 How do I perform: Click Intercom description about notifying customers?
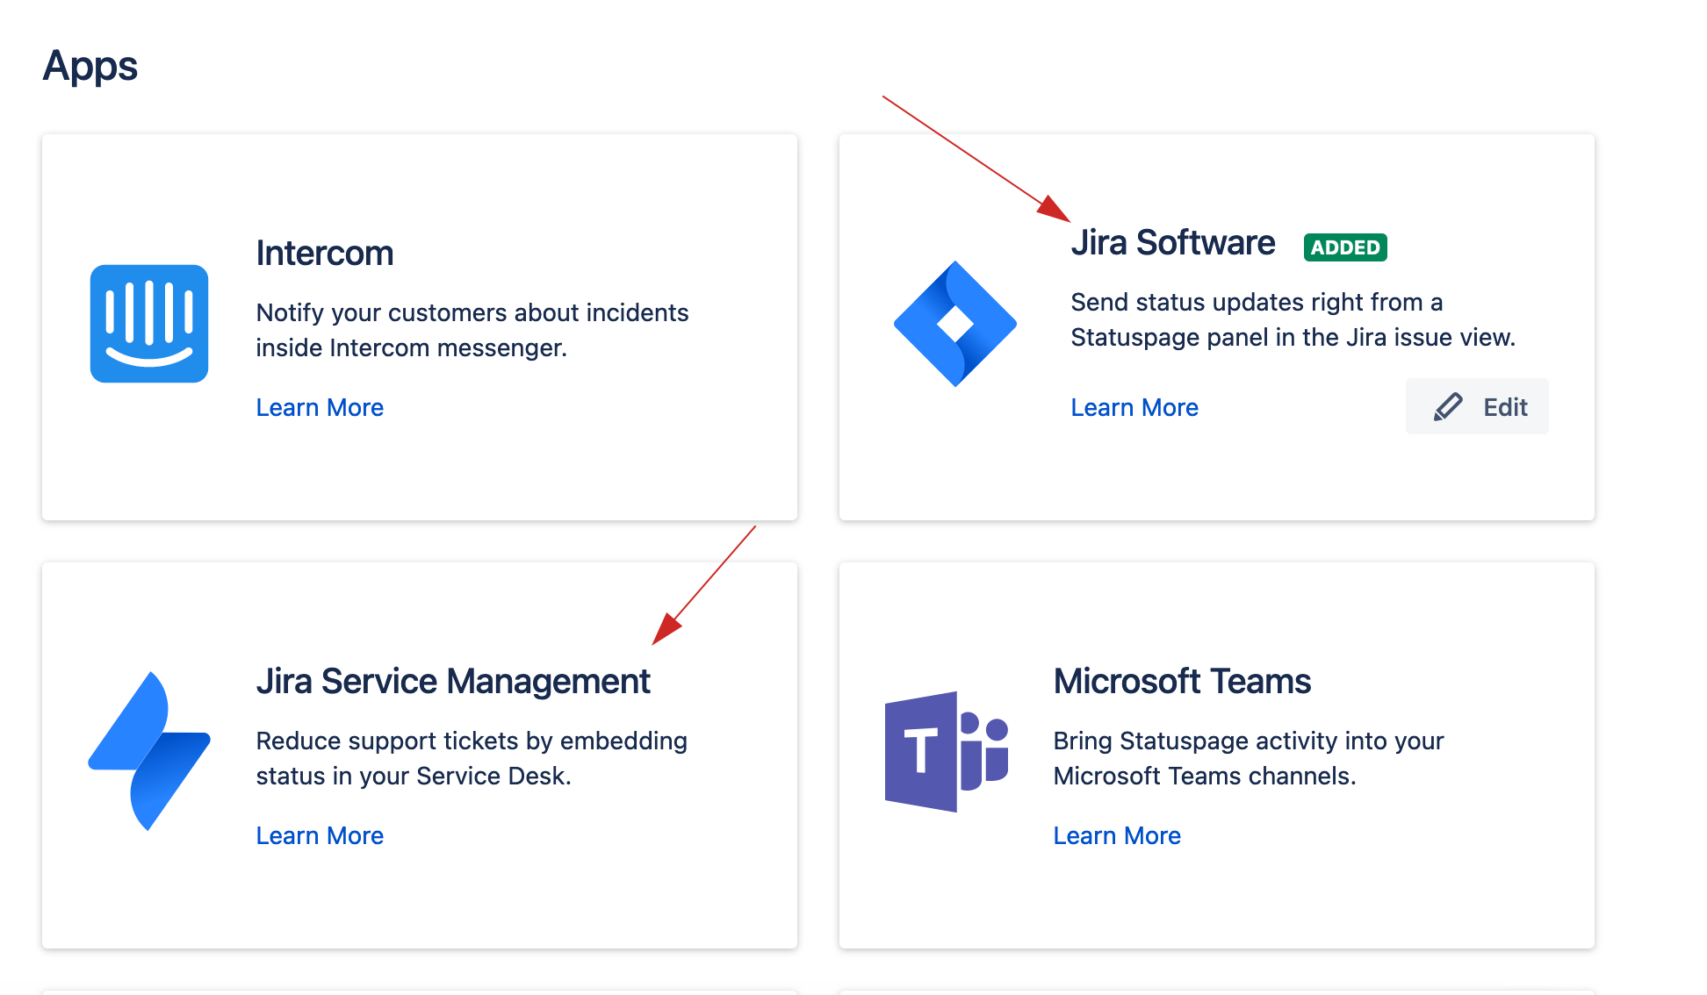coord(472,330)
